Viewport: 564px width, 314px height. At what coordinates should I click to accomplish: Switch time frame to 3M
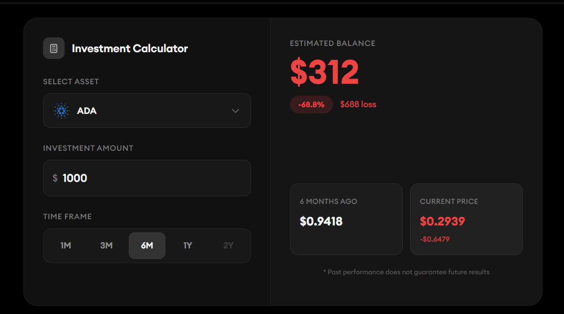coord(106,246)
